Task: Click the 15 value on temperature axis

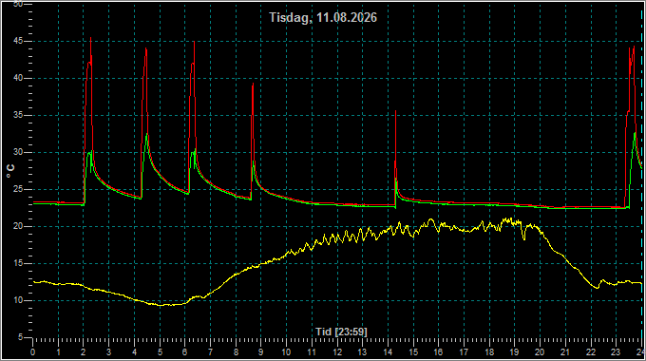Action: tap(18, 263)
